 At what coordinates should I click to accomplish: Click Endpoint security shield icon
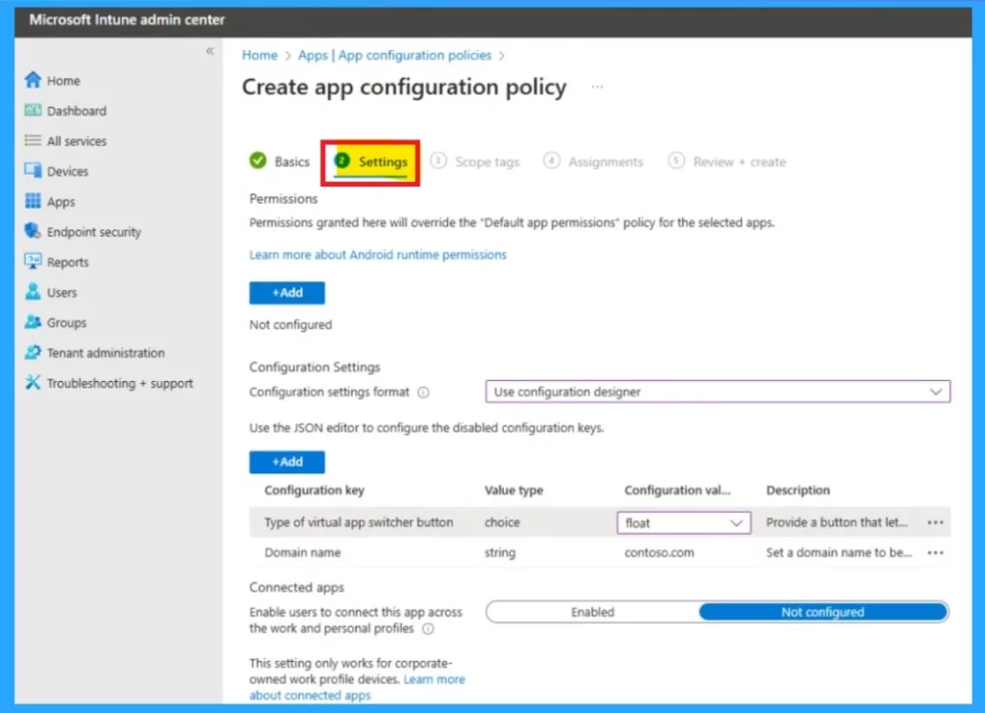pyautogui.click(x=33, y=231)
